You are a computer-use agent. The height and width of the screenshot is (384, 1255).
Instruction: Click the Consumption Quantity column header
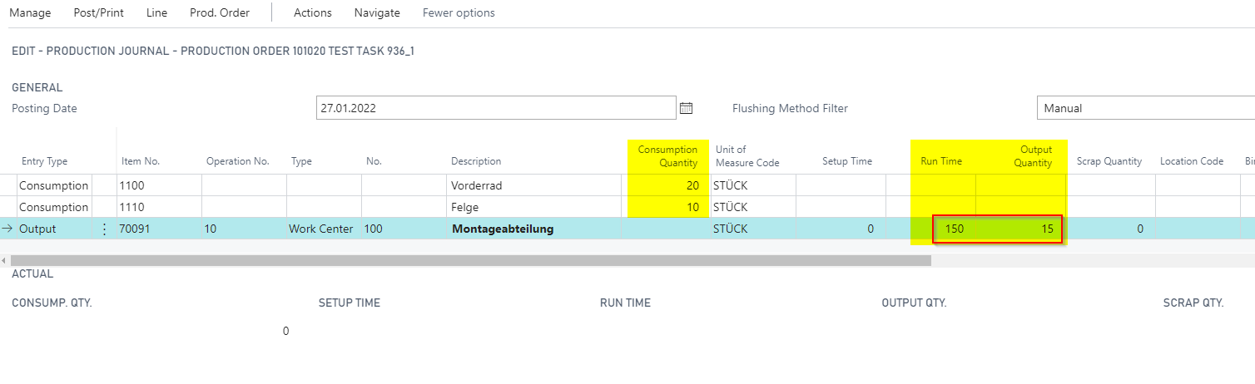[667, 156]
